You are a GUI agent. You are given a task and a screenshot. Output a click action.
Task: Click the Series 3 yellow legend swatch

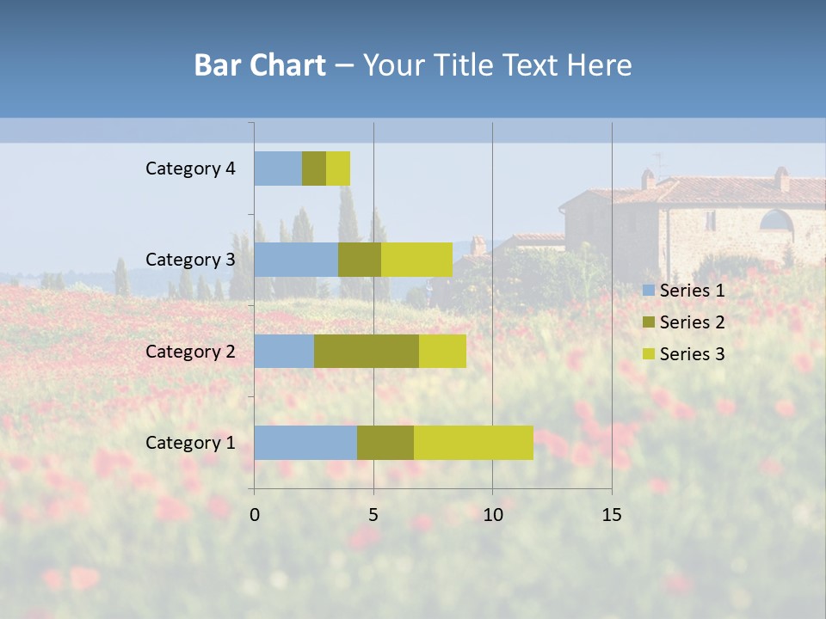click(649, 353)
